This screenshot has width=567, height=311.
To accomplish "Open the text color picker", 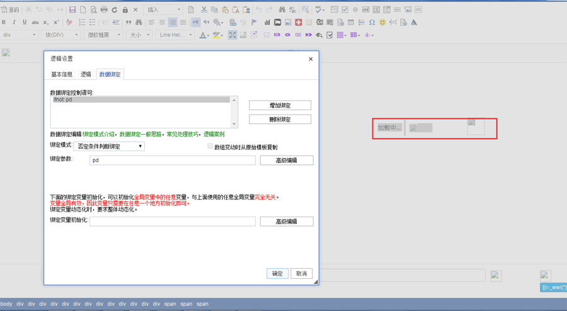I will coord(204,35).
